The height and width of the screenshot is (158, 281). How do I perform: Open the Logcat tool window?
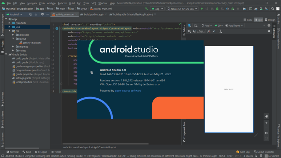point(41,152)
